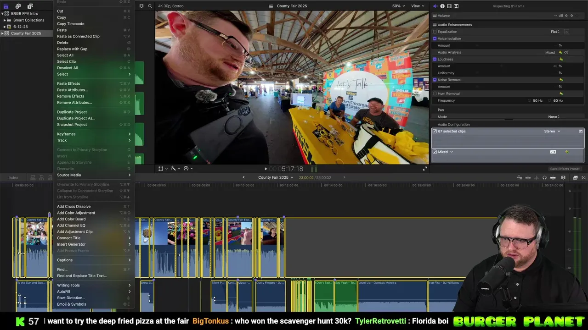588x330 pixels.
Task: Select the Level Up - Quincas Moreira audio clip
Action: pyautogui.click(x=392, y=296)
